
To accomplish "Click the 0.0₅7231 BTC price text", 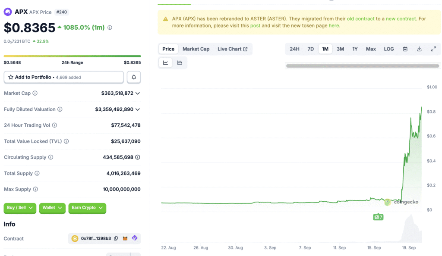I will point(17,41).
